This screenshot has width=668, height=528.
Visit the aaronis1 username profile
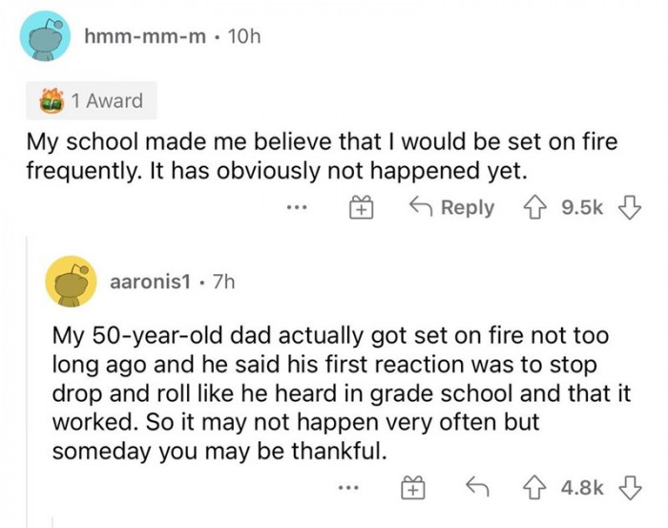pos(151,284)
